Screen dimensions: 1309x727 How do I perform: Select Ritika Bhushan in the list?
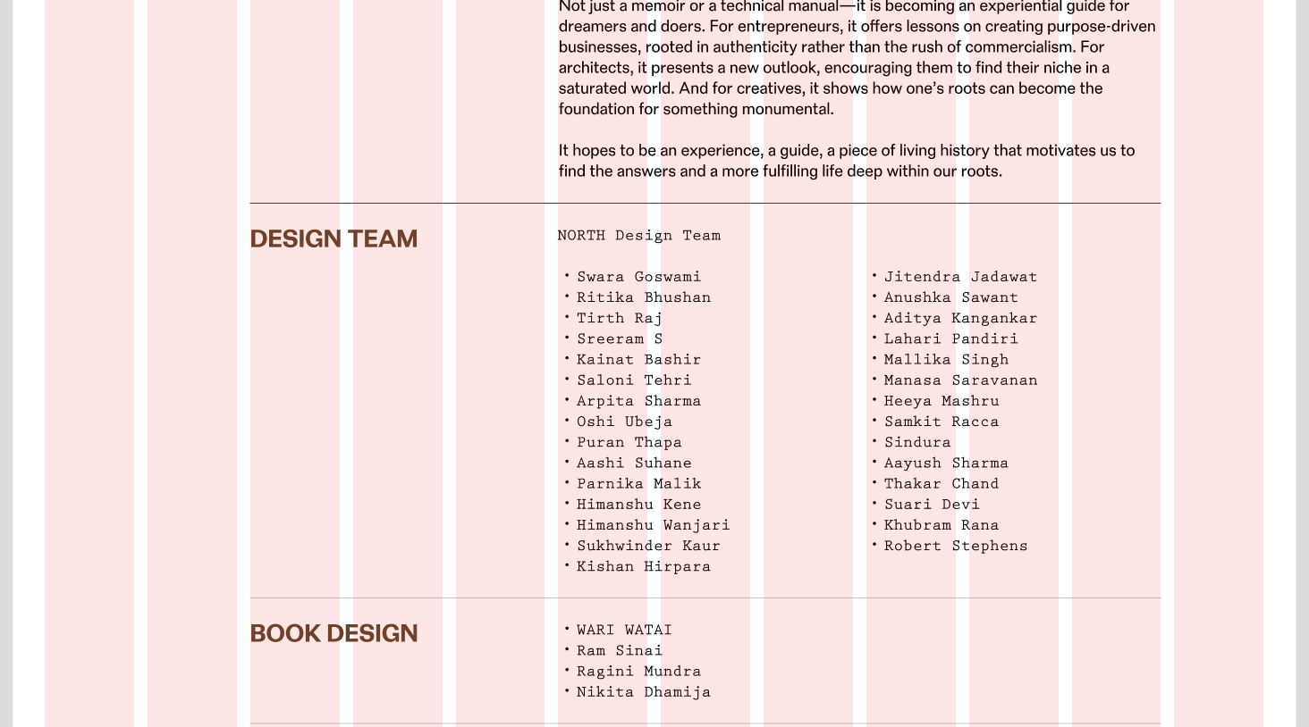click(643, 297)
